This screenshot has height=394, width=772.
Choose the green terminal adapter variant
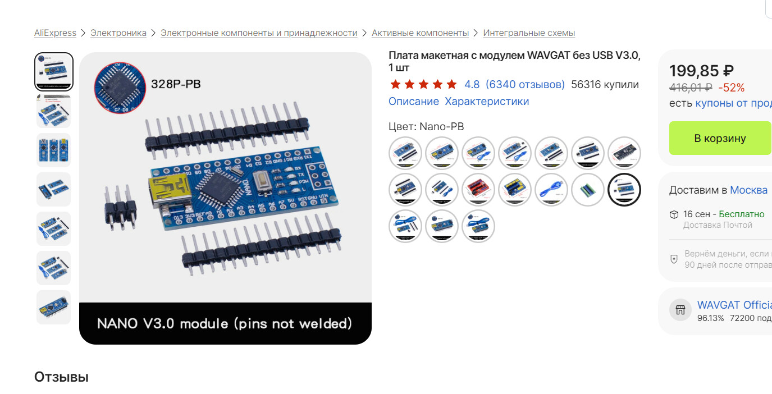pyautogui.click(x=588, y=190)
